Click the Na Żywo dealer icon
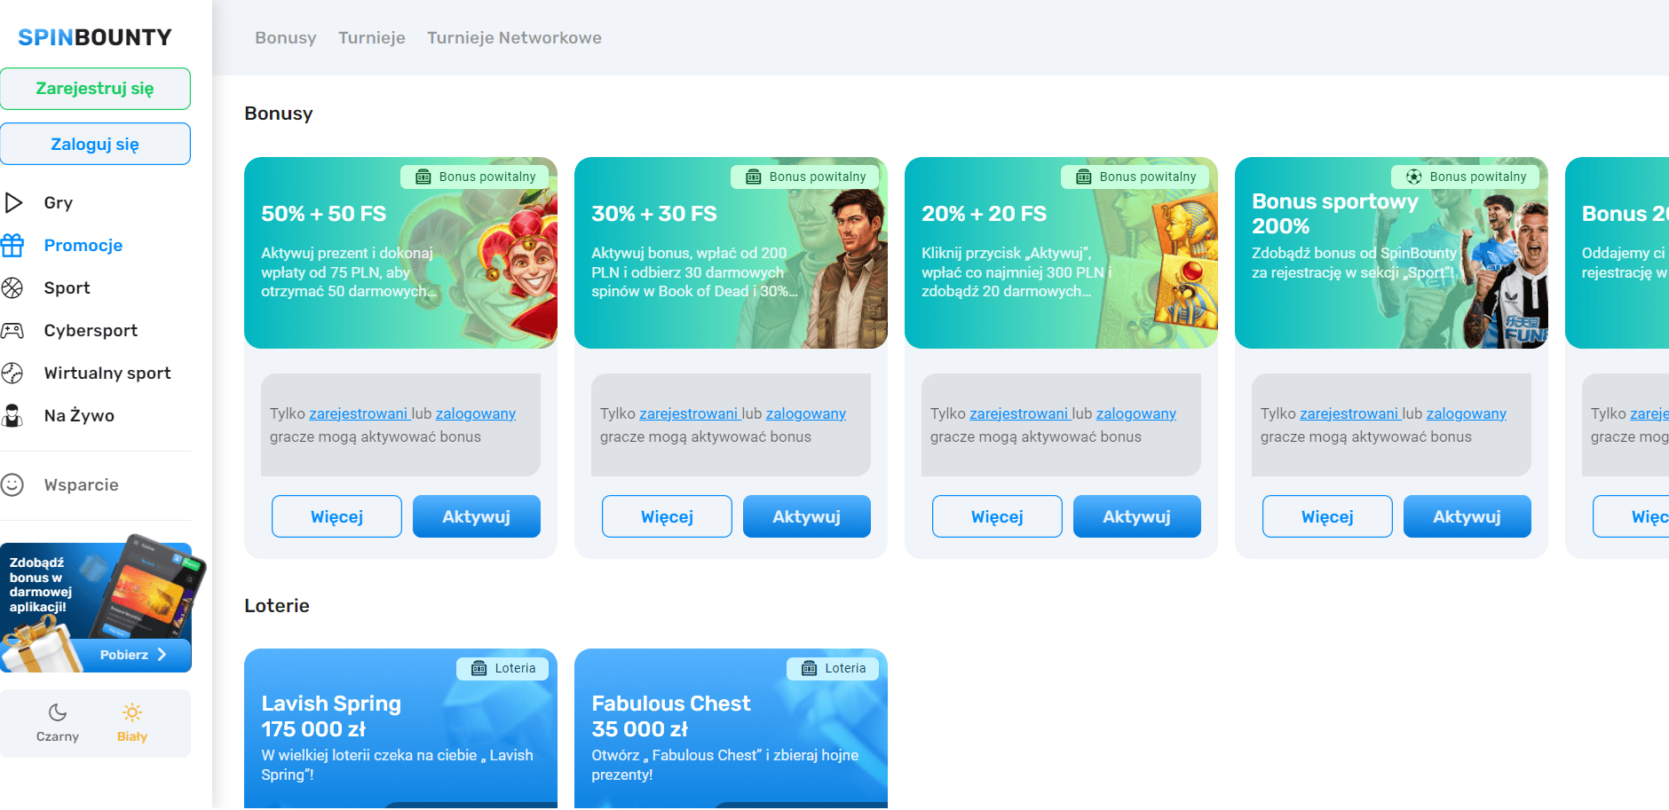The height and width of the screenshot is (810, 1669). [12, 415]
